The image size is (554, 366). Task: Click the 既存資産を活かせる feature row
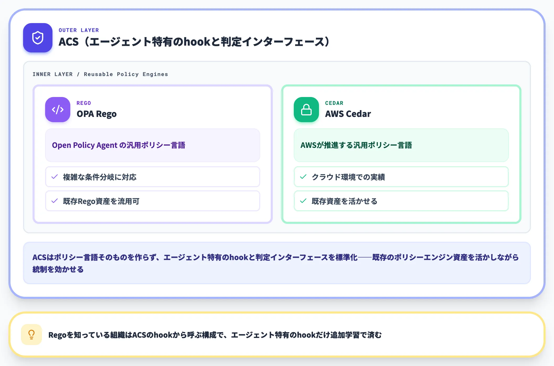click(401, 201)
